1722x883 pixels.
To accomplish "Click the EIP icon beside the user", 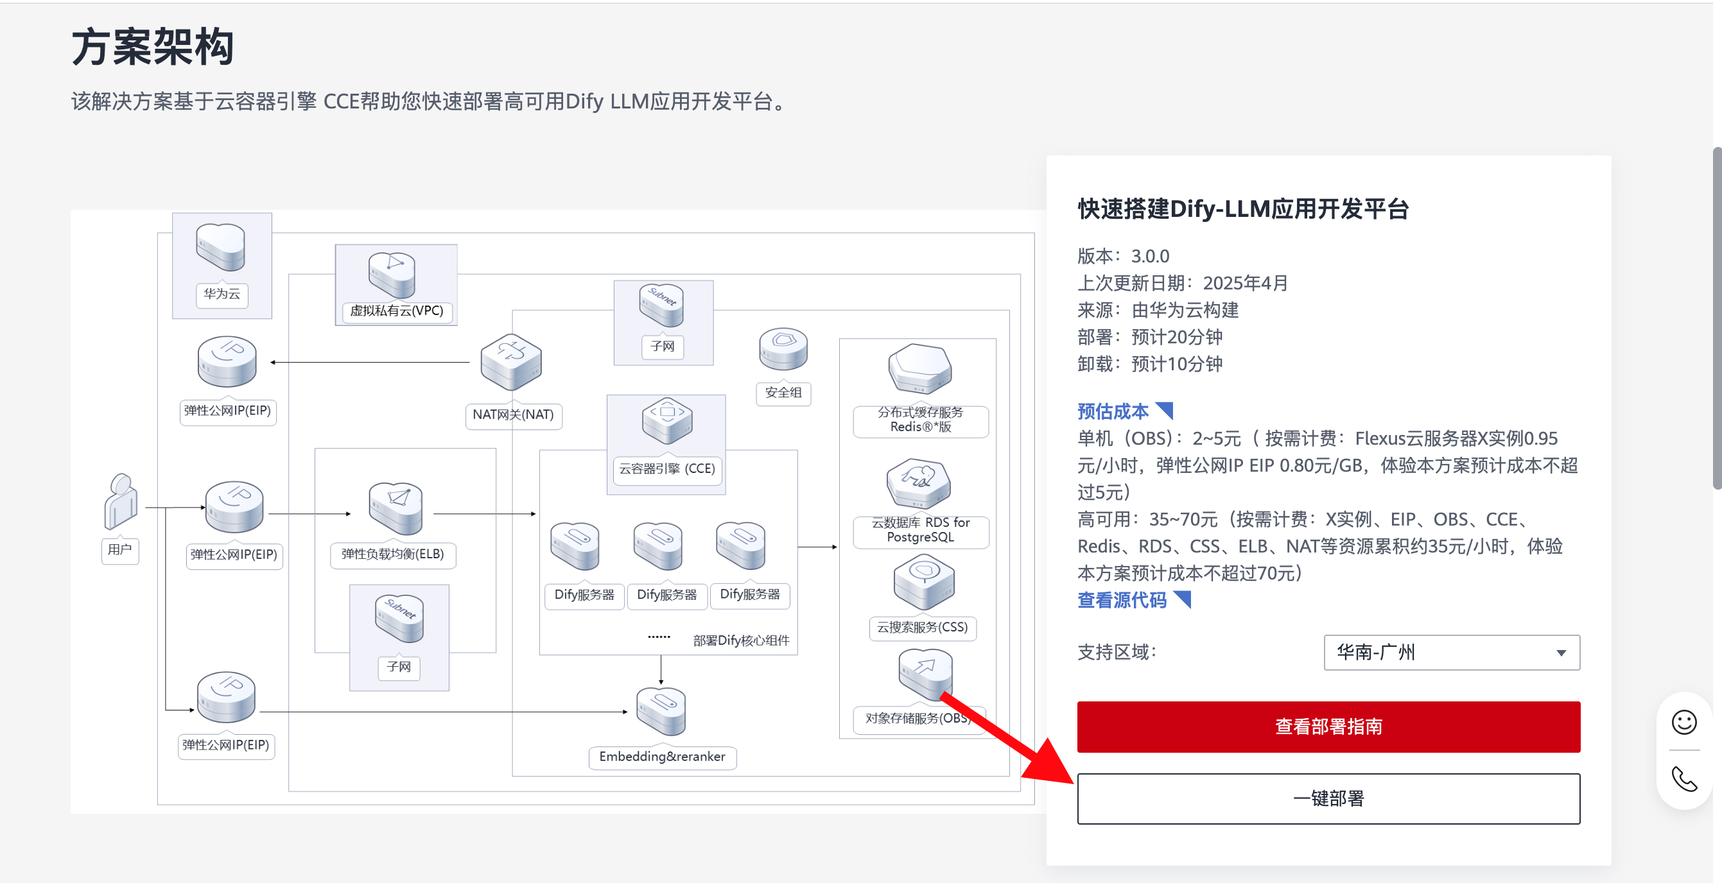I will pos(234,508).
